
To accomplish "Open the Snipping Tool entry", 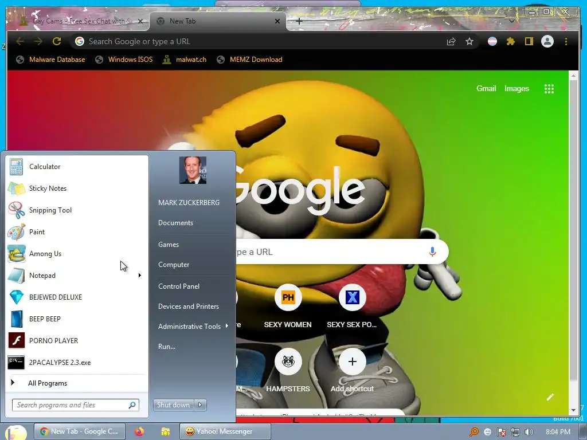I will click(77, 210).
